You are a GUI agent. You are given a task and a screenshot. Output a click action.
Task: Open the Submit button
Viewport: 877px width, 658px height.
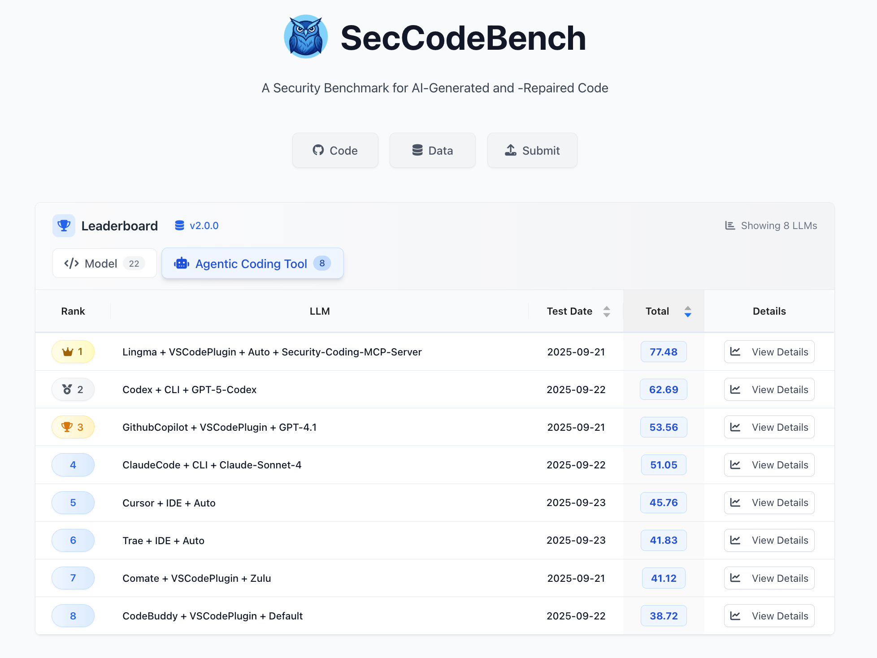point(532,150)
